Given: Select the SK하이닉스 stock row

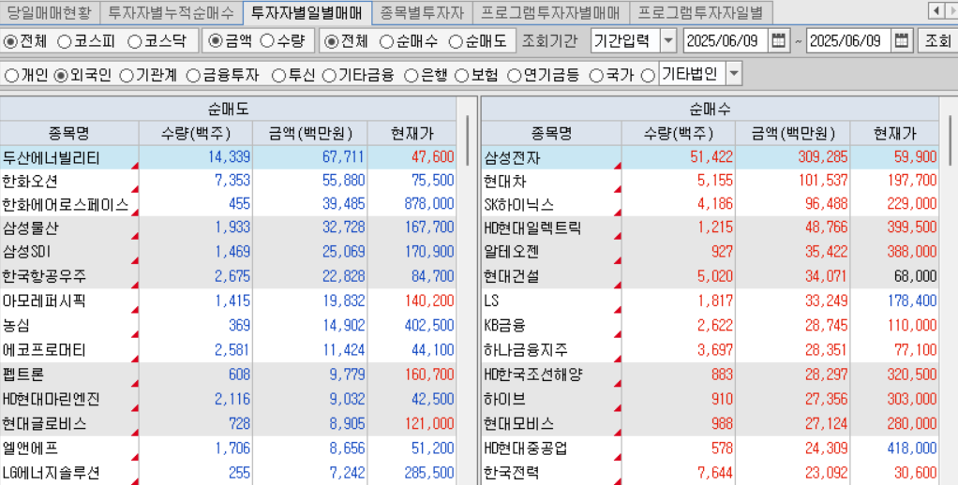Looking at the screenshot, I should pyautogui.click(x=711, y=204).
